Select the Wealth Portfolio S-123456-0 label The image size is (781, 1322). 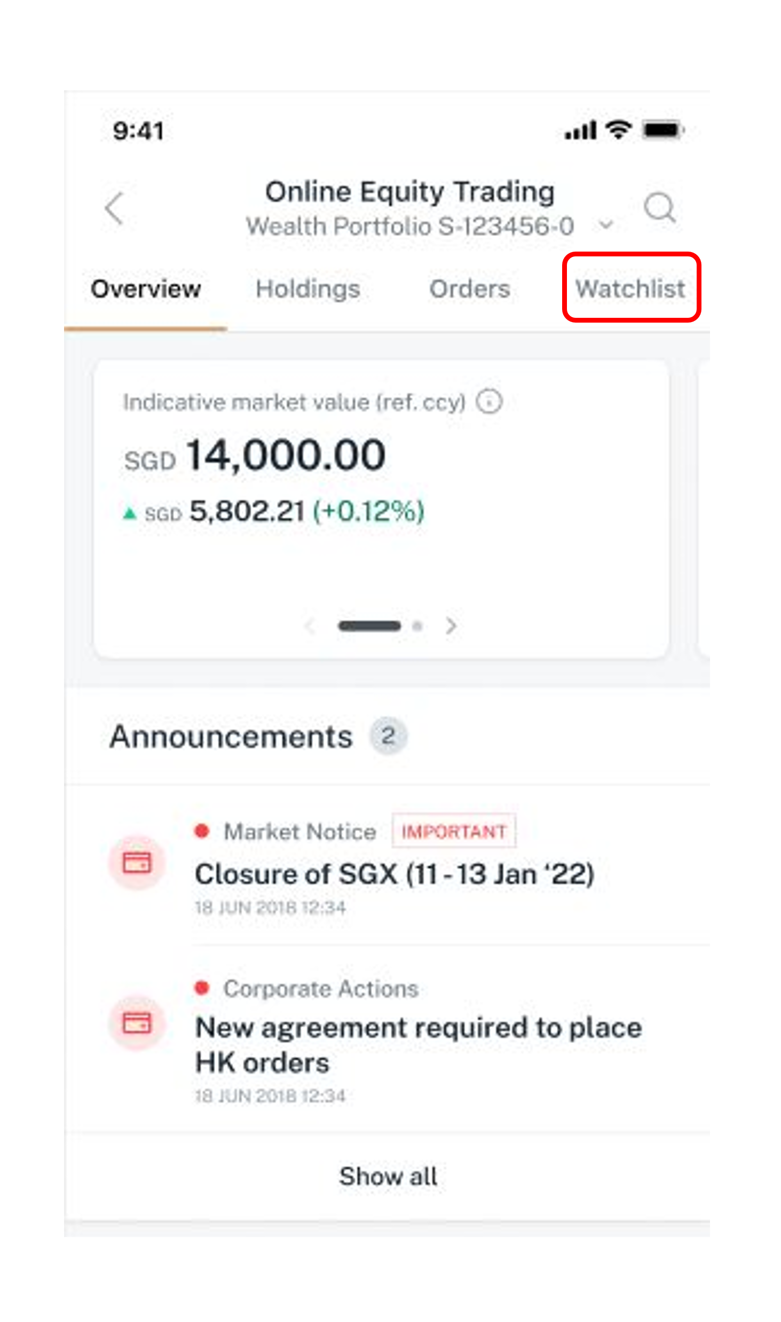[410, 226]
